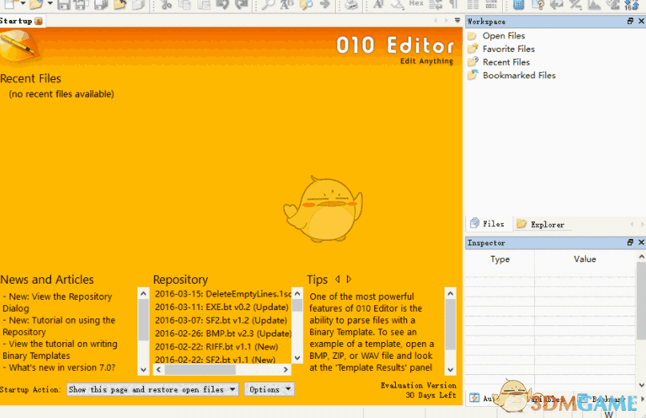Click the Checksum sigma toolbar icon
Viewport: 646px width, 418px height.
coord(614,5)
